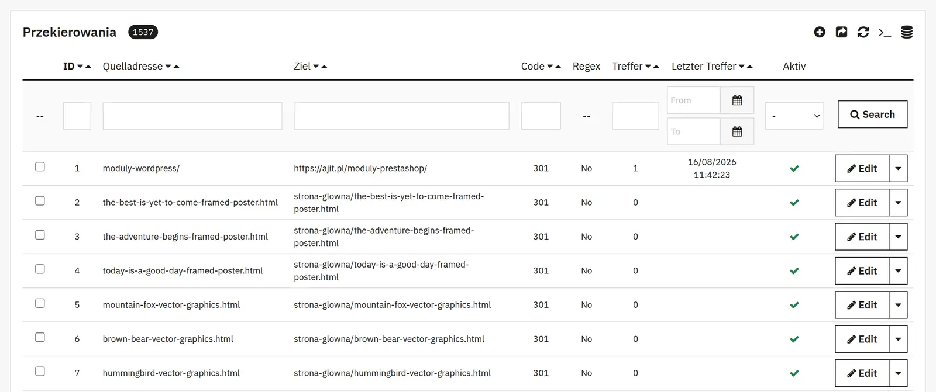Select checkbox for brown-bear-vector-graphics row
This screenshot has width=936, height=392.
pyautogui.click(x=40, y=337)
